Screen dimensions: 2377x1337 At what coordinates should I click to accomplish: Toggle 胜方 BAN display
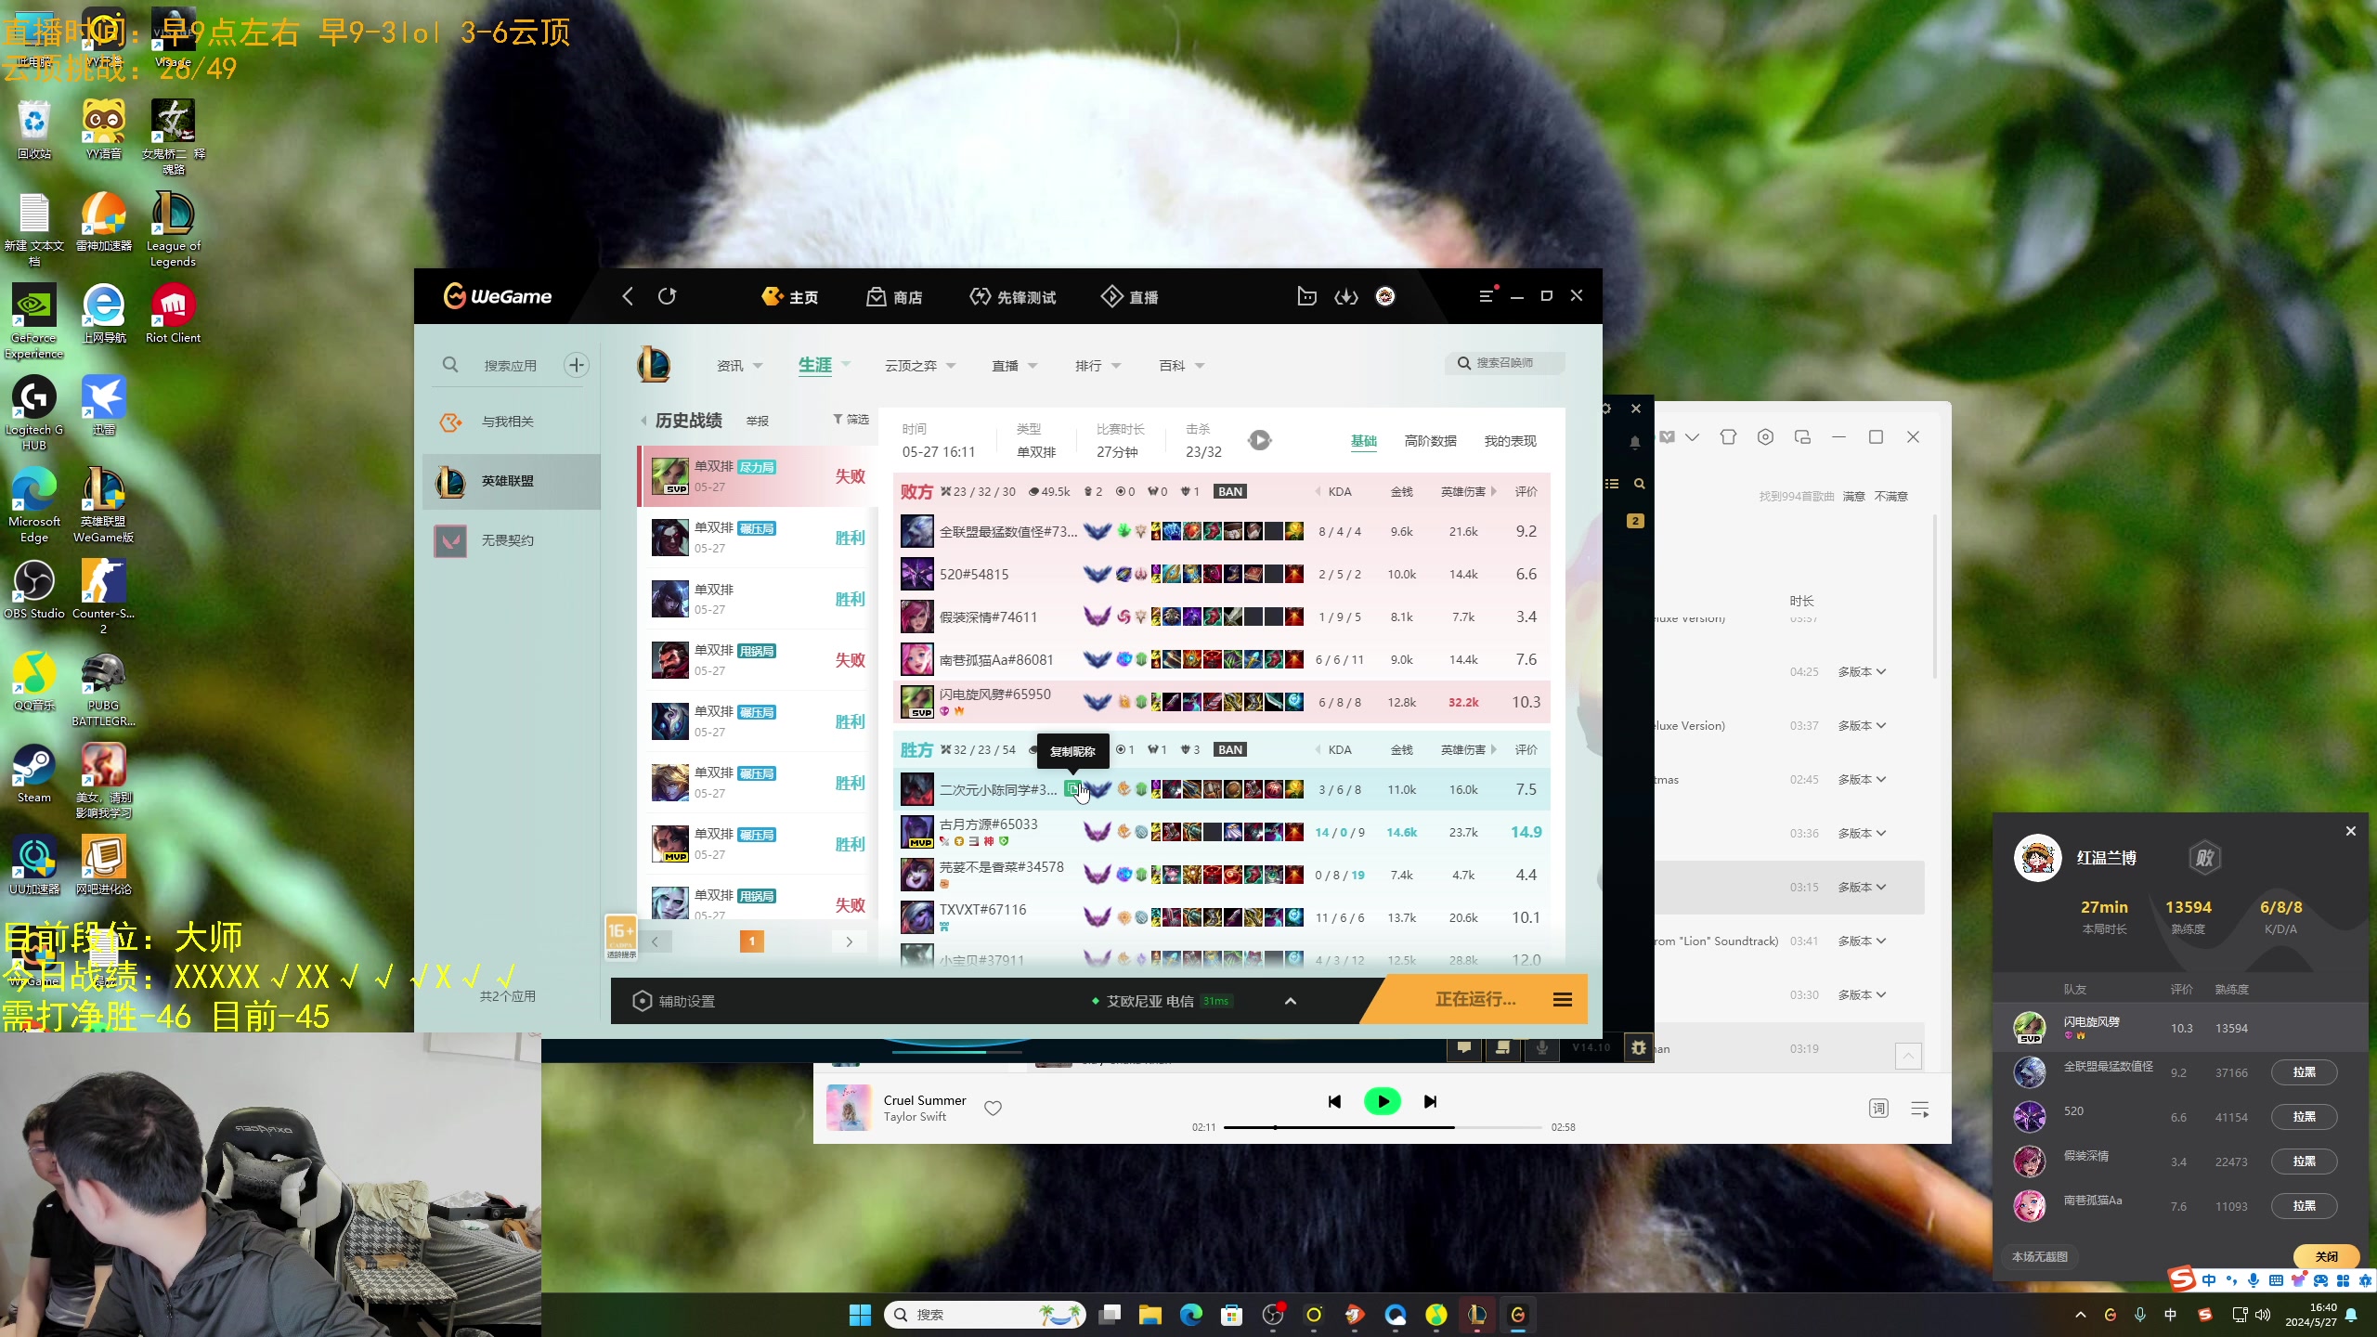click(1230, 749)
